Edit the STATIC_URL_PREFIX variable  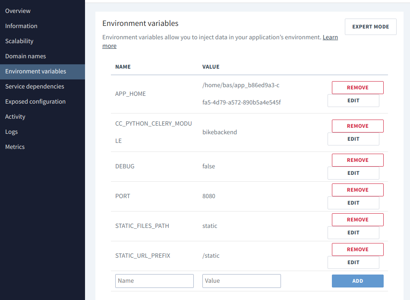coord(353,262)
